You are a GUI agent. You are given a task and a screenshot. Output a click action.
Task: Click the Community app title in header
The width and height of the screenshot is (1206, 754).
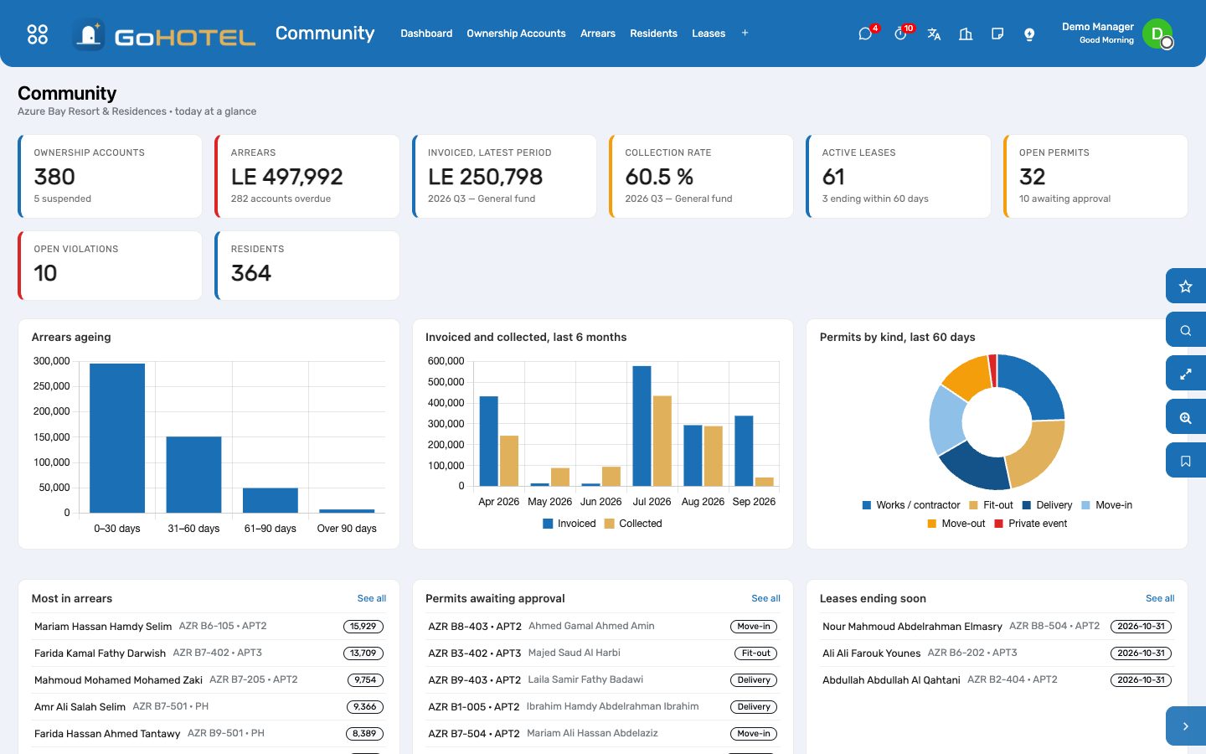point(325,34)
